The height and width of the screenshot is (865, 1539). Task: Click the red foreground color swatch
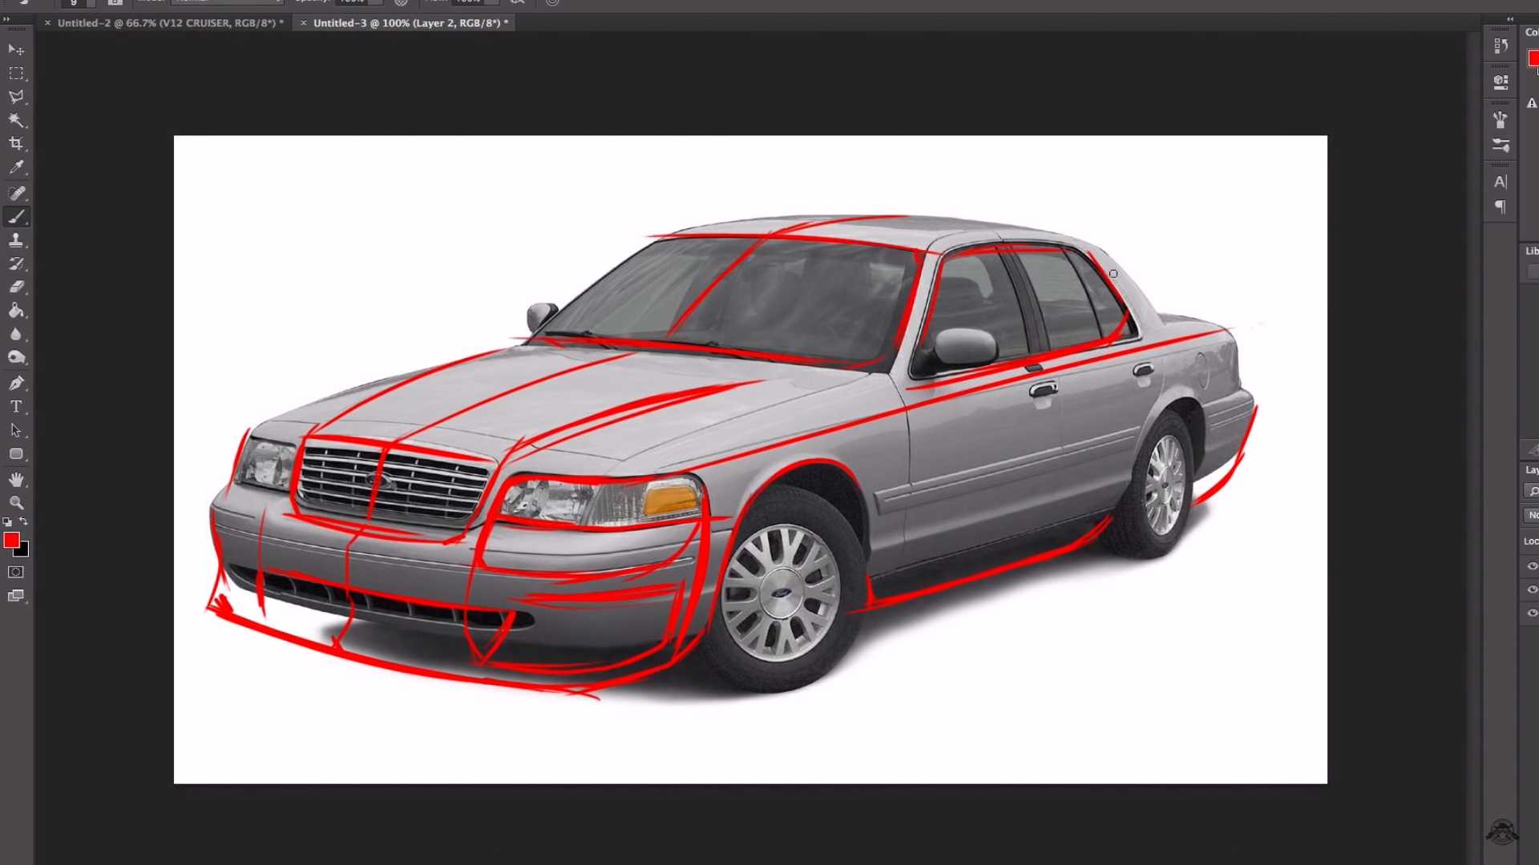click(x=10, y=541)
